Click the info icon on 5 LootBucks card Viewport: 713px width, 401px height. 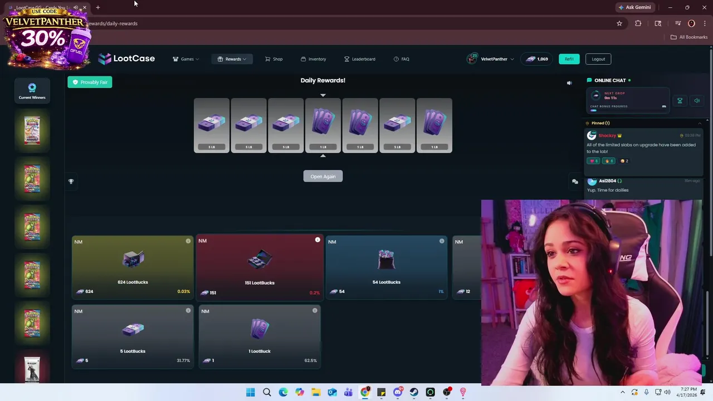(188, 310)
